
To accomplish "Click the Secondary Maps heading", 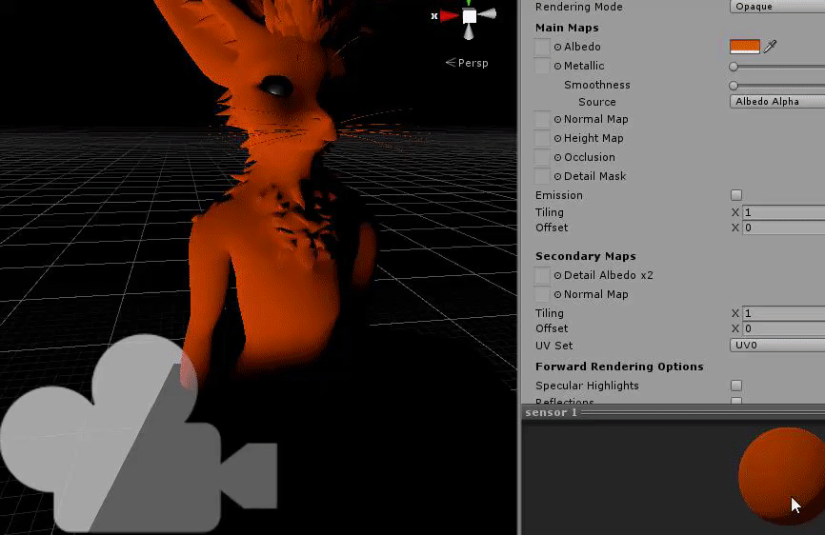I will pos(586,256).
